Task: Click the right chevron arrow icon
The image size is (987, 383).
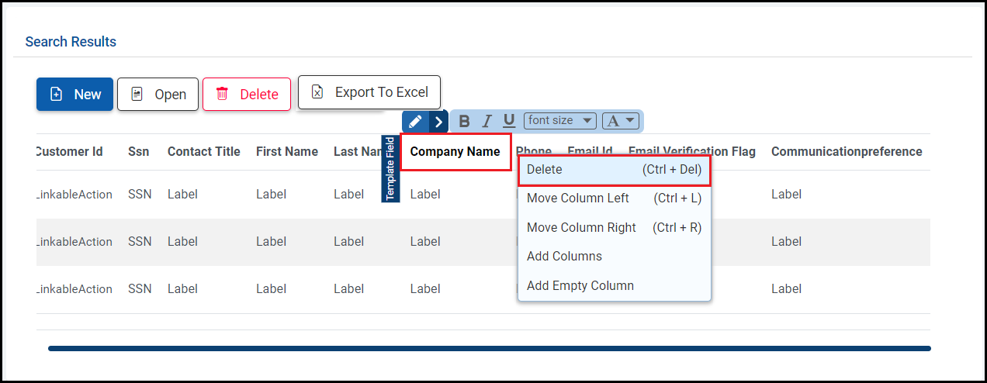Action: pyautogui.click(x=438, y=121)
